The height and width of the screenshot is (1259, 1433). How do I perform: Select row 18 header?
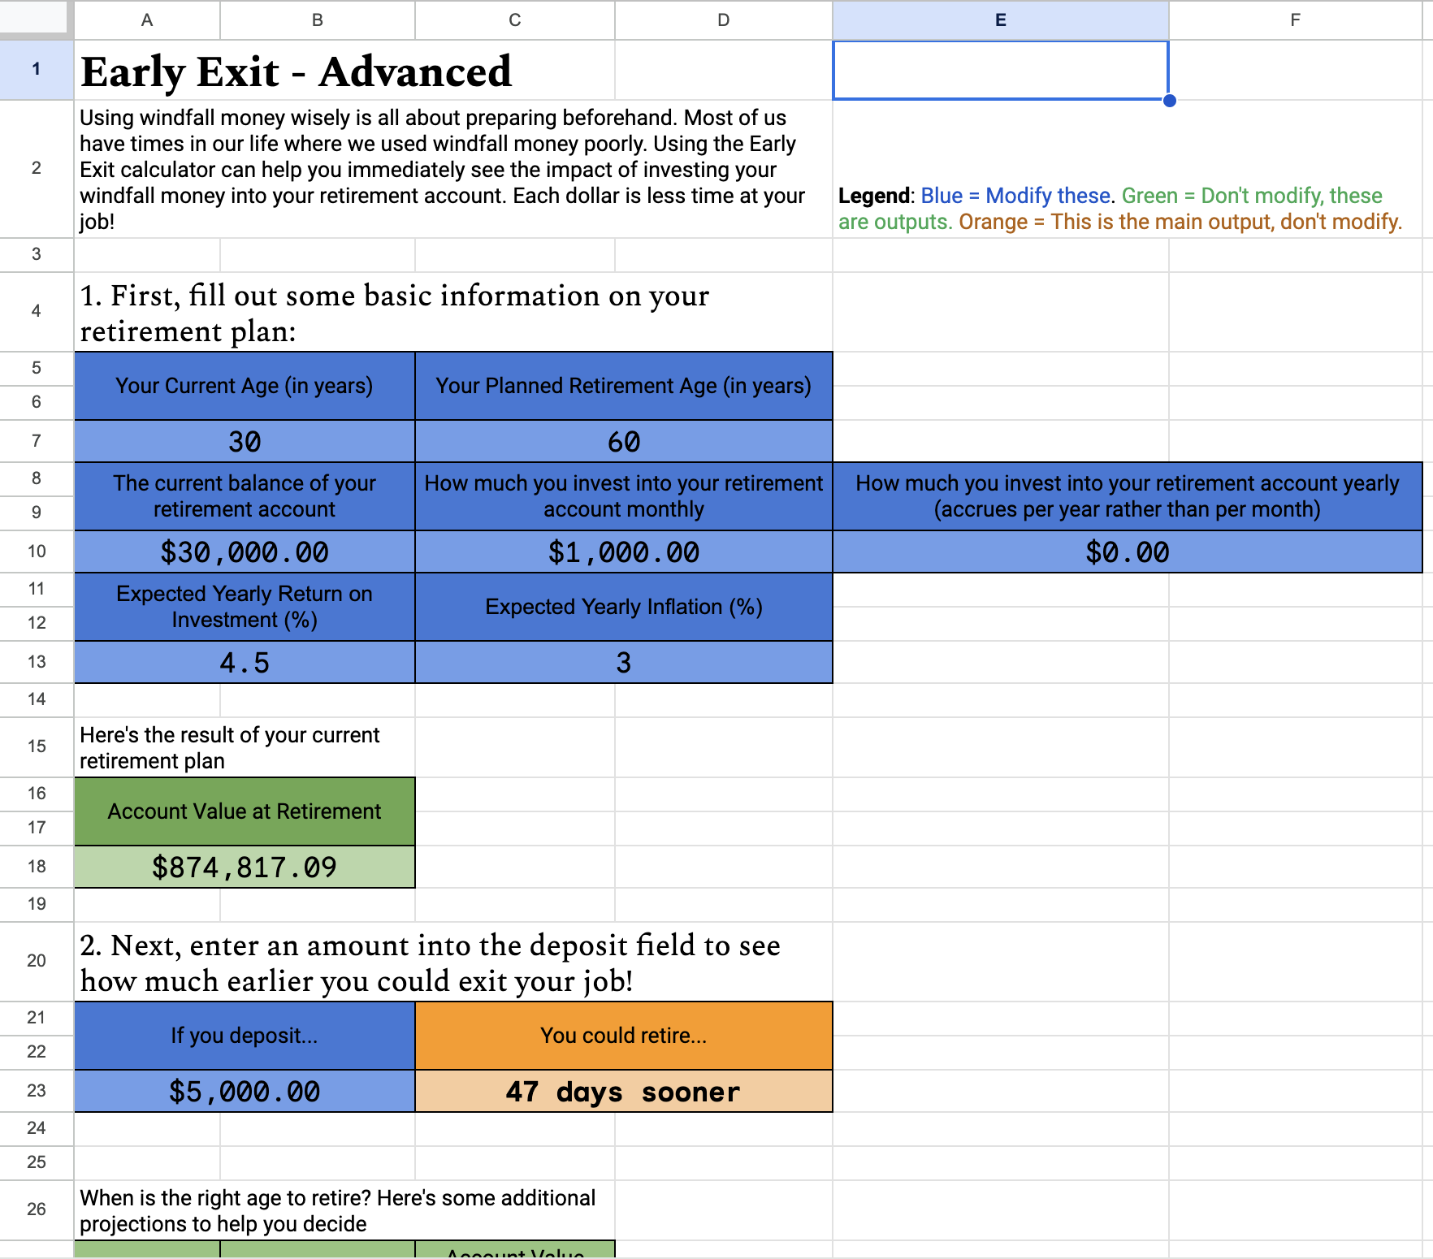click(x=37, y=867)
